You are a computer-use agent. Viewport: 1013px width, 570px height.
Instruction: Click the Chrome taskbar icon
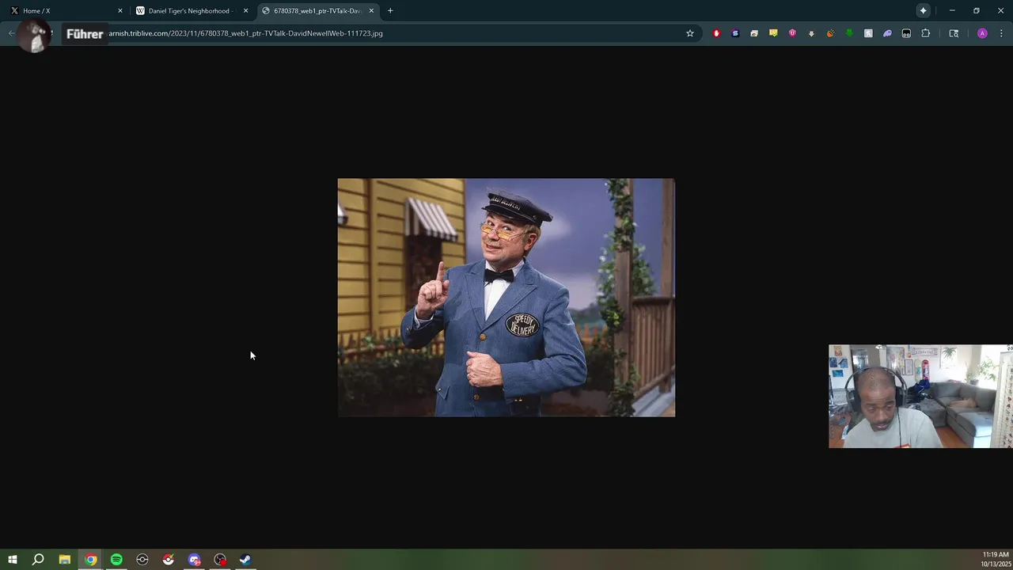tap(91, 560)
